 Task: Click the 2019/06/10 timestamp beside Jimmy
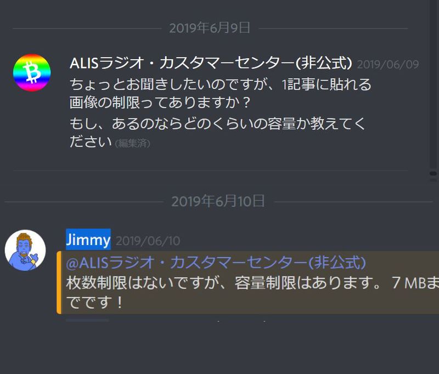point(148,241)
